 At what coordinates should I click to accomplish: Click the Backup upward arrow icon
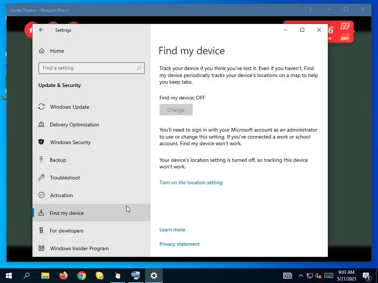(x=41, y=160)
